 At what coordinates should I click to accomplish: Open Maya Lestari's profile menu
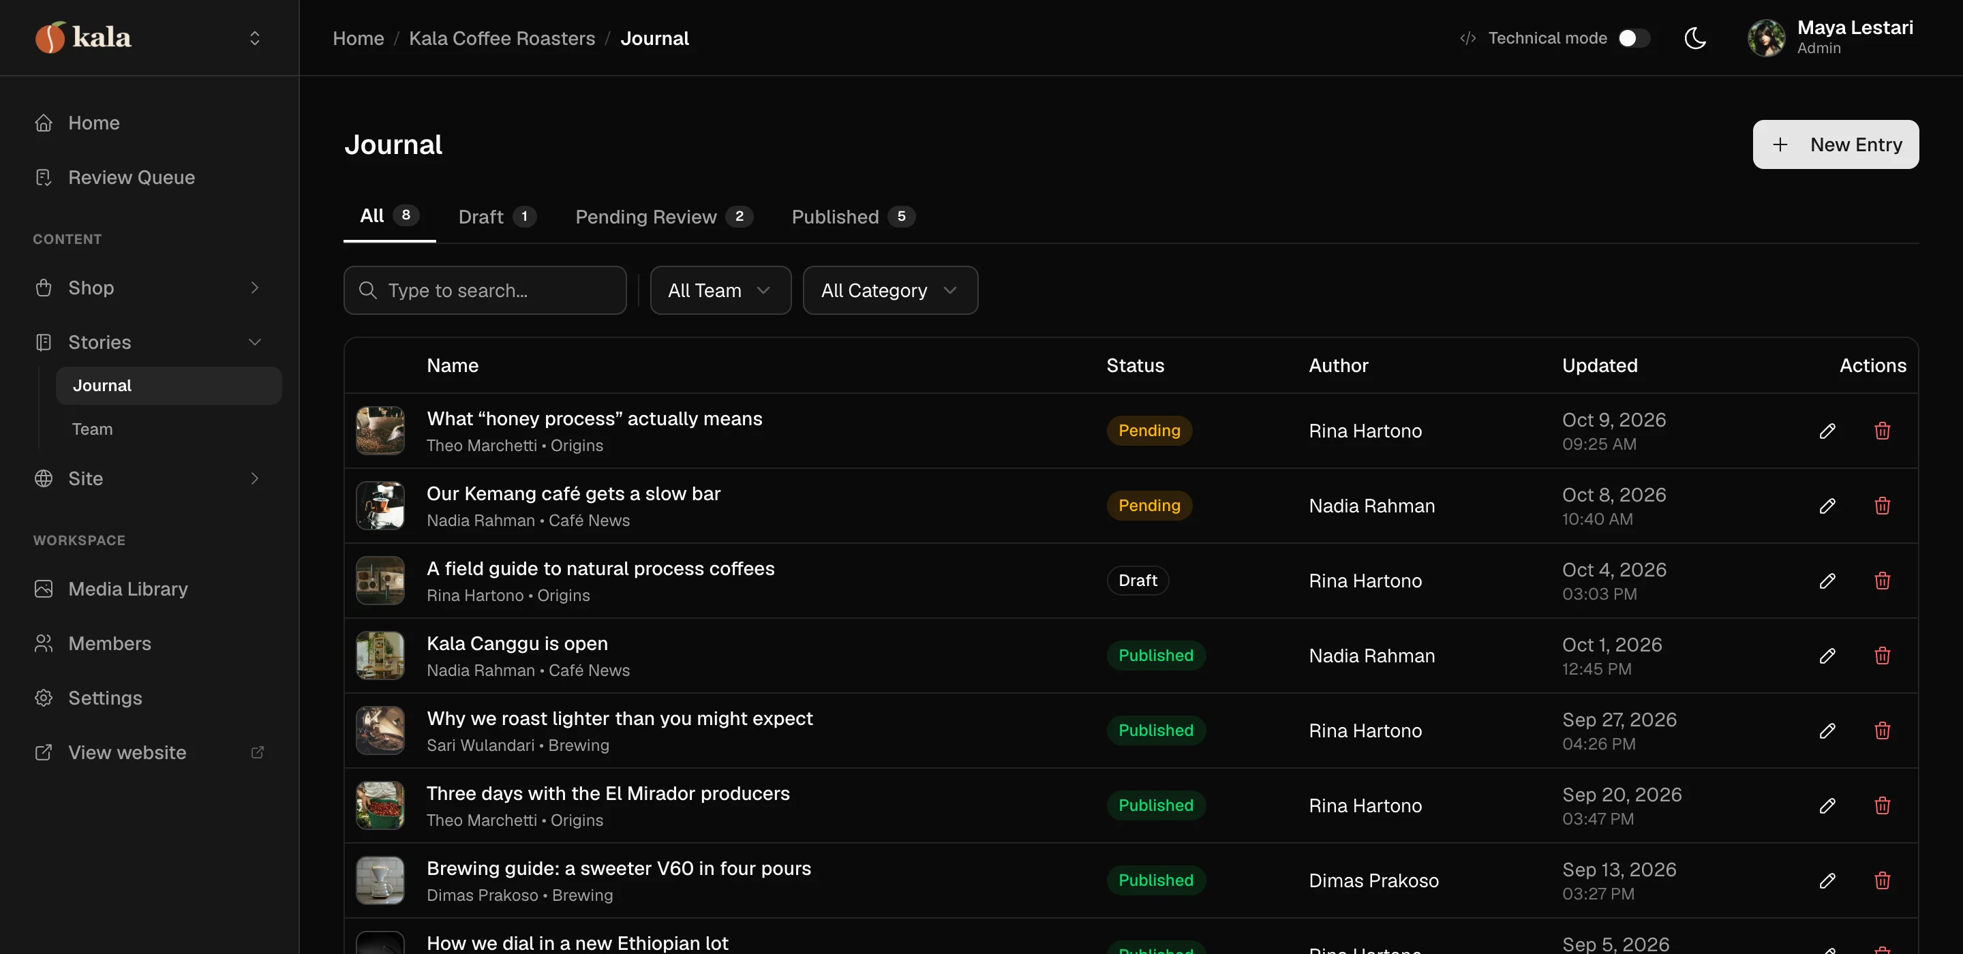1830,37
